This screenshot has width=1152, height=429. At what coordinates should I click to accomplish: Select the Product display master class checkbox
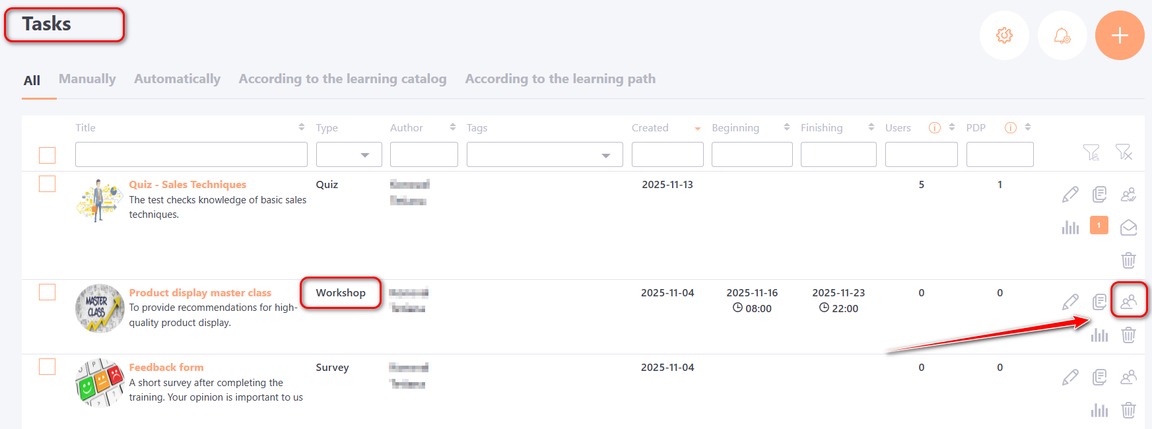pyautogui.click(x=48, y=292)
